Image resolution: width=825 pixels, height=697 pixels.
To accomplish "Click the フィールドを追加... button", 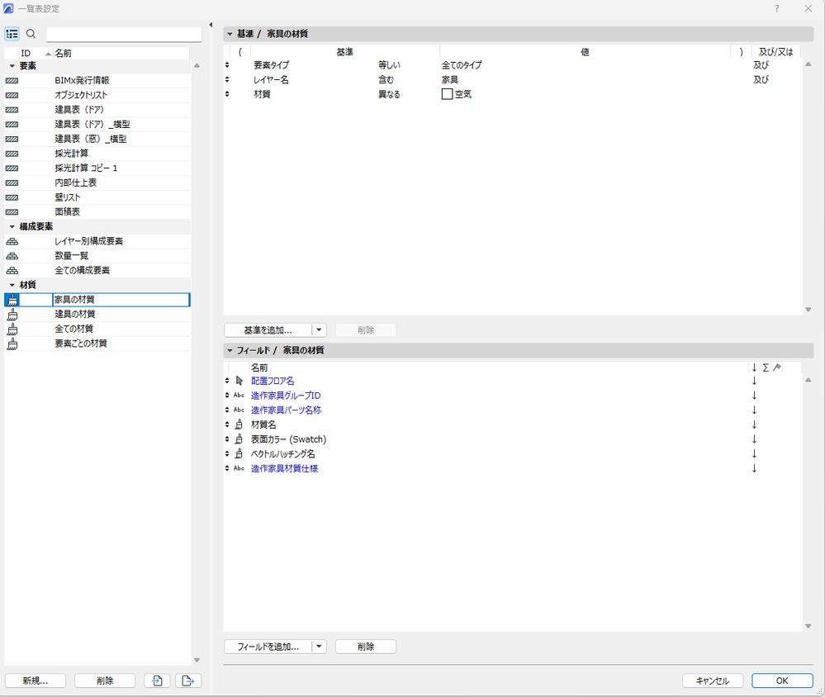I will tap(268, 647).
